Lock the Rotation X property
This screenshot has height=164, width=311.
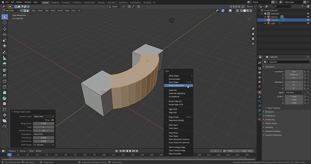pyautogui.click(x=305, y=82)
